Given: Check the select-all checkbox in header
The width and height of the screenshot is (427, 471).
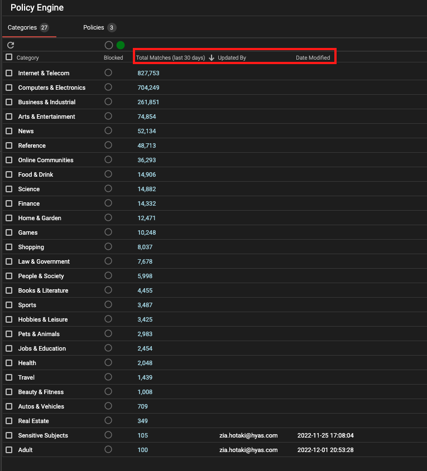Looking at the screenshot, I should (x=9, y=57).
